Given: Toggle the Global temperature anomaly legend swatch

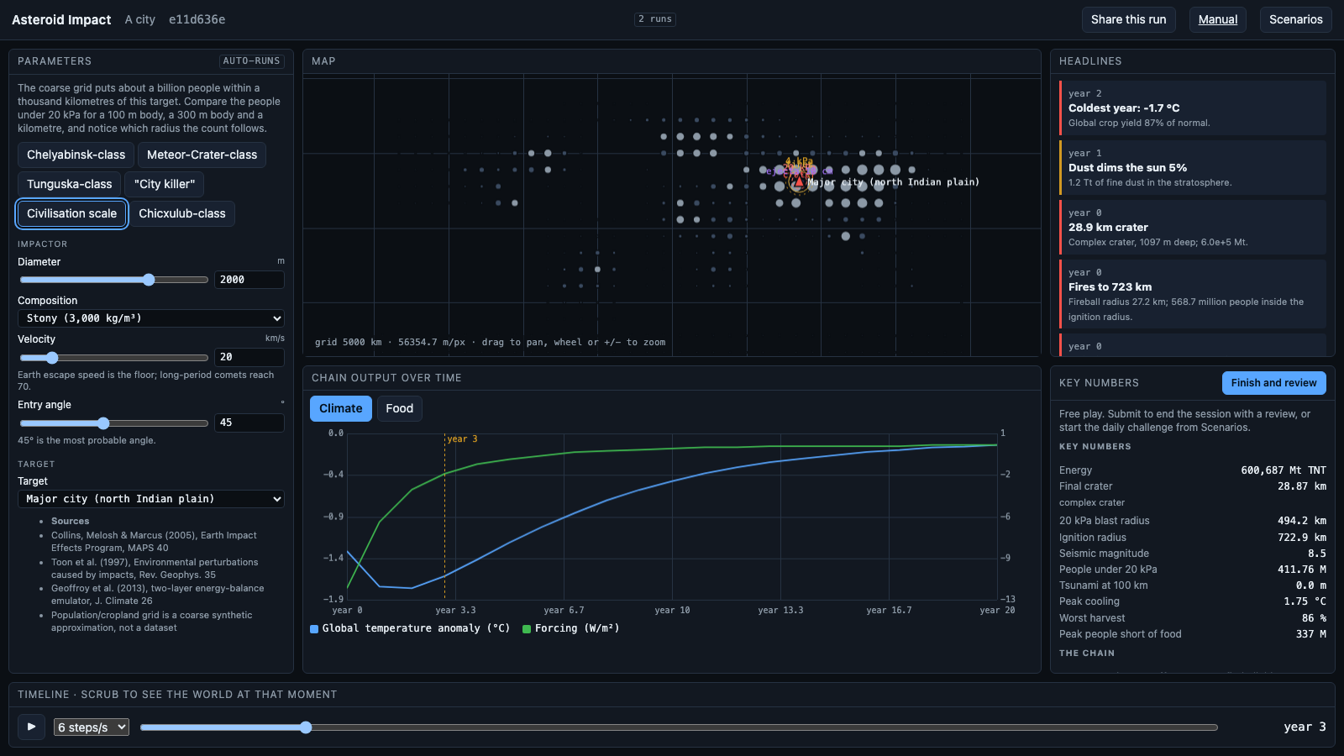Looking at the screenshot, I should (314, 629).
